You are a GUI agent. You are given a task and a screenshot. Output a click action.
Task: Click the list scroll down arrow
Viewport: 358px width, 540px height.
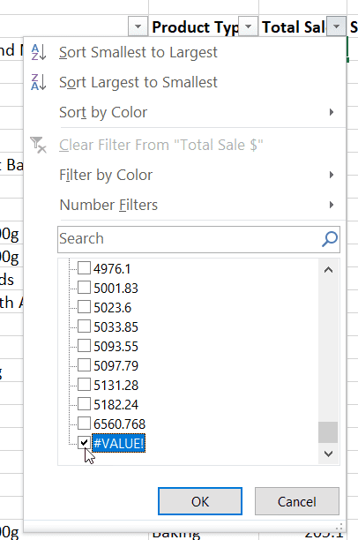[x=328, y=454]
